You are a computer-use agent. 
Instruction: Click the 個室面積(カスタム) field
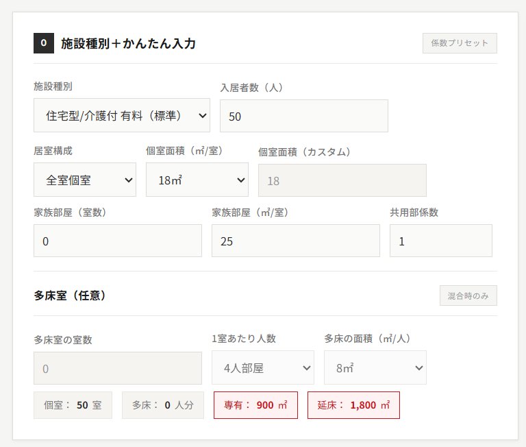tap(342, 180)
